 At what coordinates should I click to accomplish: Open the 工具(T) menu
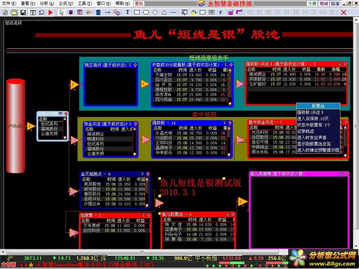coord(85,4)
